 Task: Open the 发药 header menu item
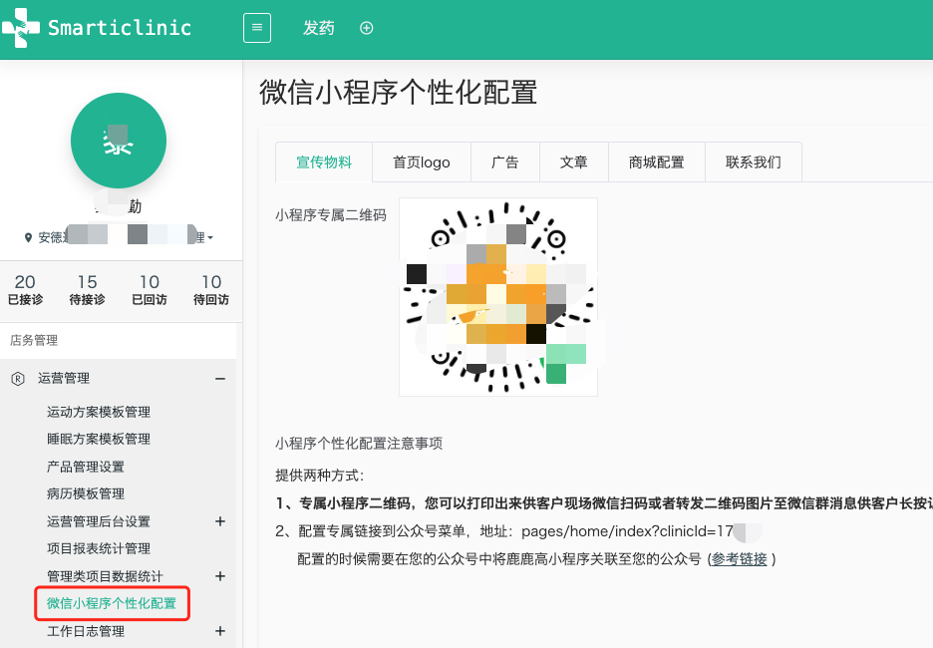[319, 28]
